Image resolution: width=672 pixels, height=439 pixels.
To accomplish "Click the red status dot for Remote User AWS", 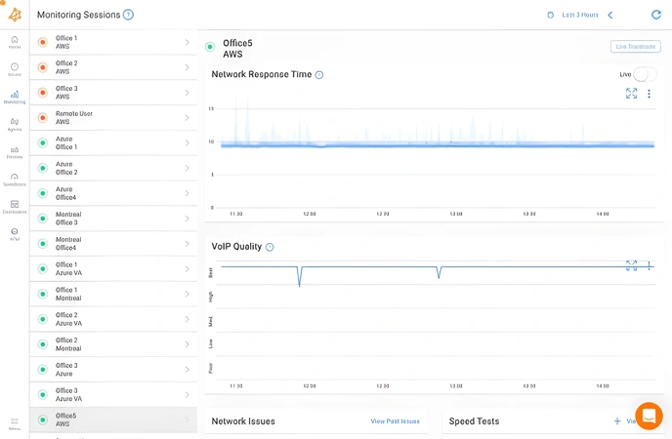I will coord(42,118).
